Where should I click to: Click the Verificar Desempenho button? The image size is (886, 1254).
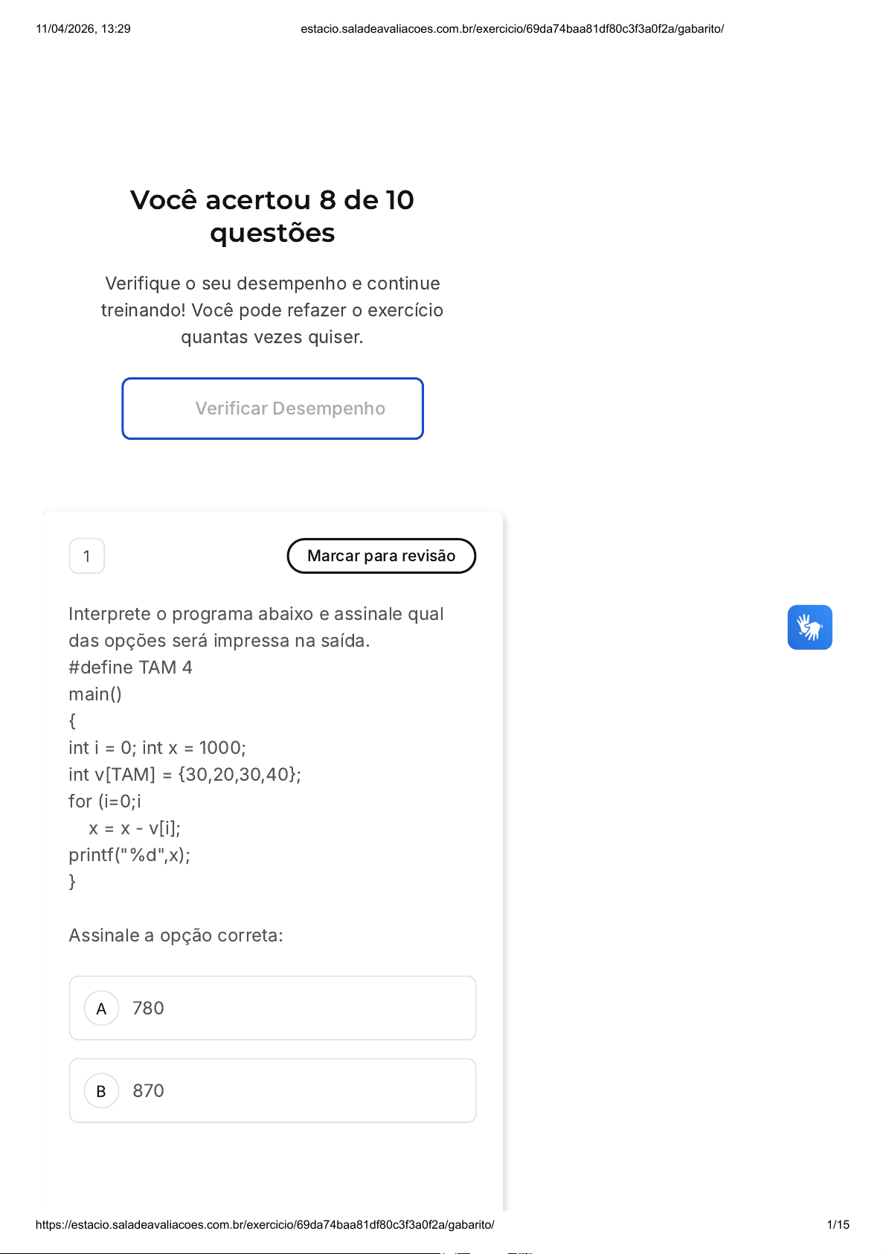pyautogui.click(x=272, y=409)
